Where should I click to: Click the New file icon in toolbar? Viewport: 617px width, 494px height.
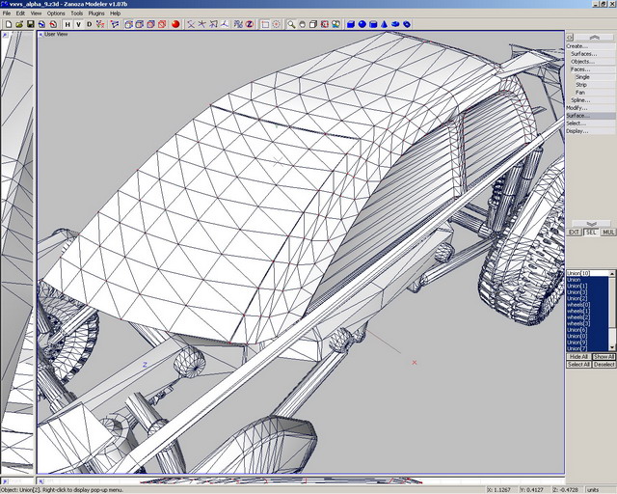point(7,24)
